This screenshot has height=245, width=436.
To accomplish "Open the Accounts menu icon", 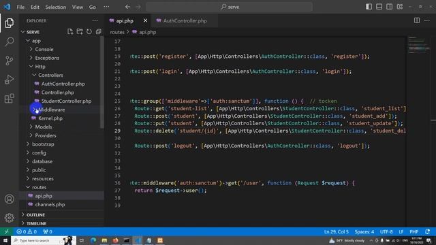I will (9, 199).
